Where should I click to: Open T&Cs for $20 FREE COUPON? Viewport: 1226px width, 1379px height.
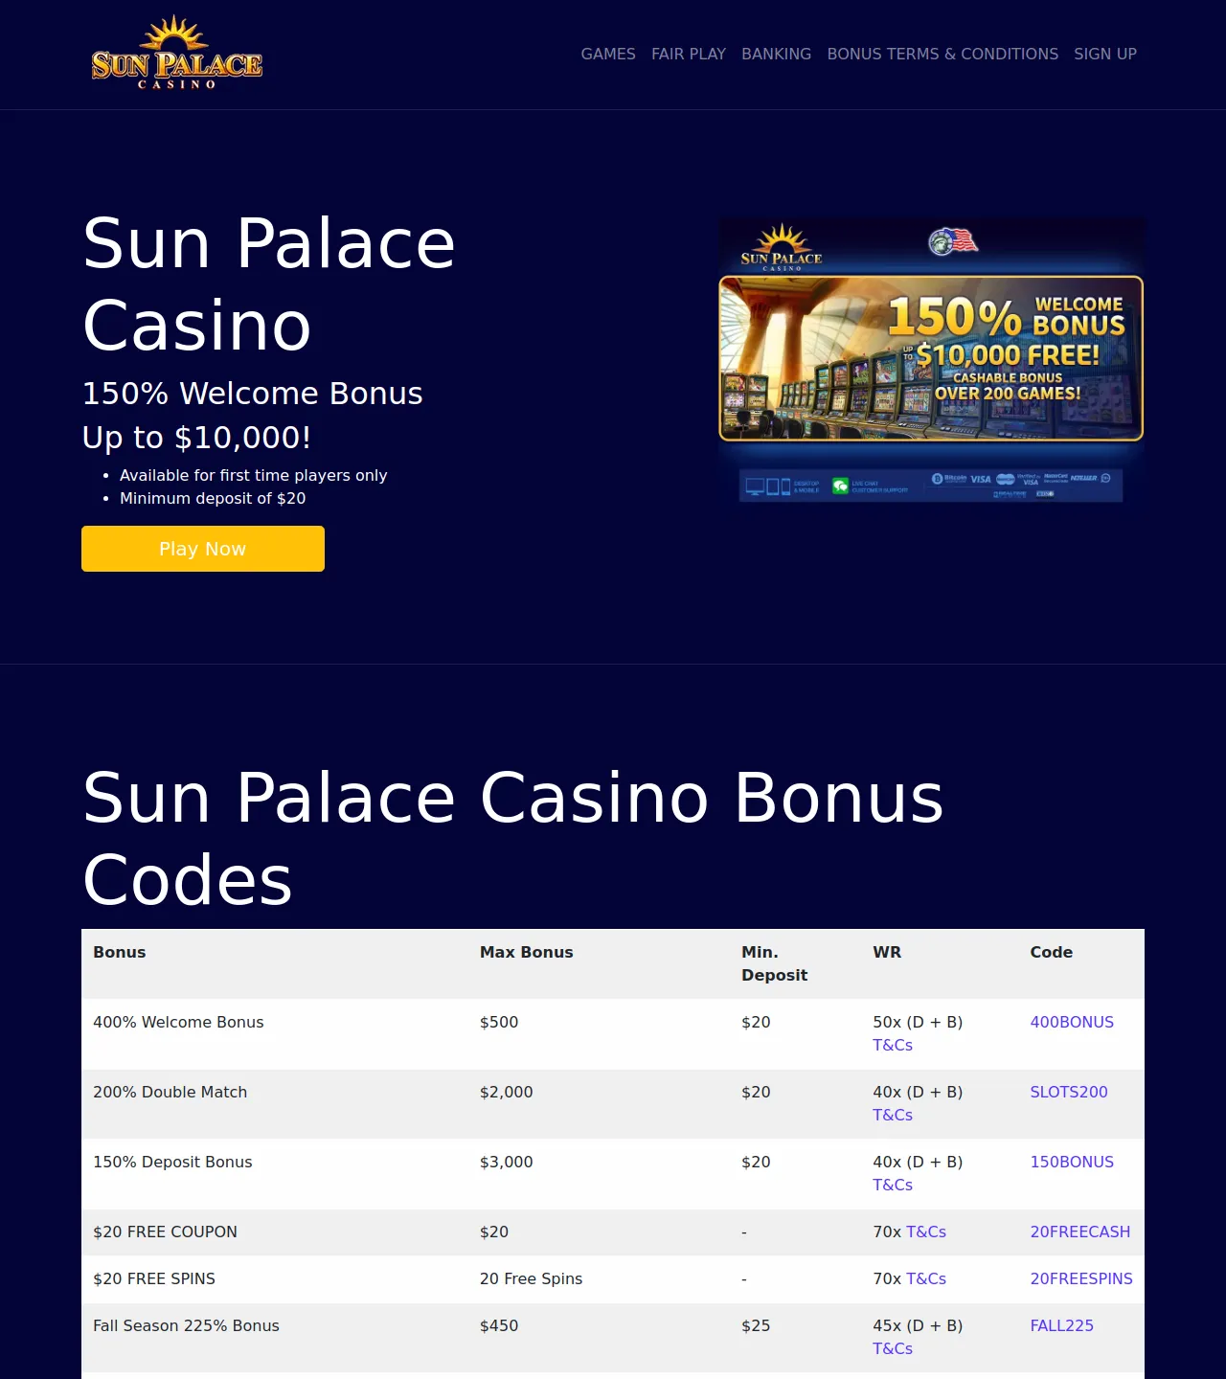pos(926,1232)
